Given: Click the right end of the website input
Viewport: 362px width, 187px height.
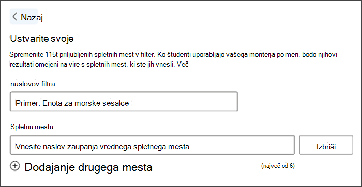Looking at the screenshot, I should [x=285, y=145].
